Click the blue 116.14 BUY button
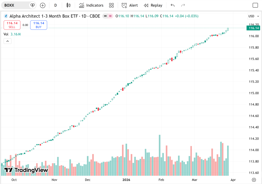Screen dimensions: 262x184 pyautogui.click(x=39, y=25)
